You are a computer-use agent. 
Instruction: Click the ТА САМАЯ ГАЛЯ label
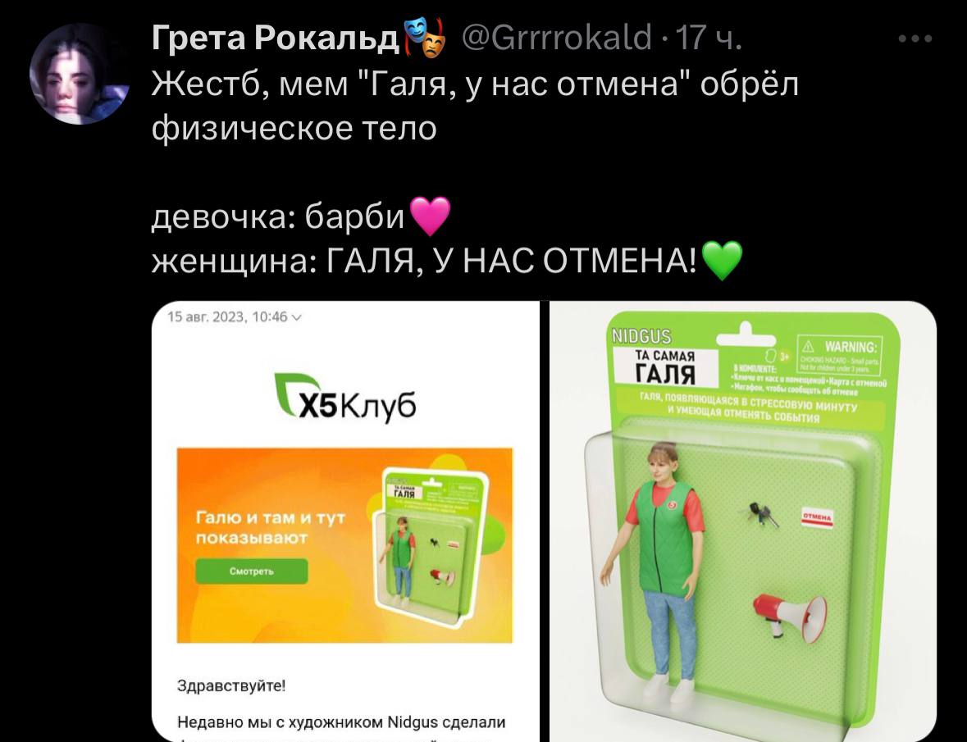point(665,368)
